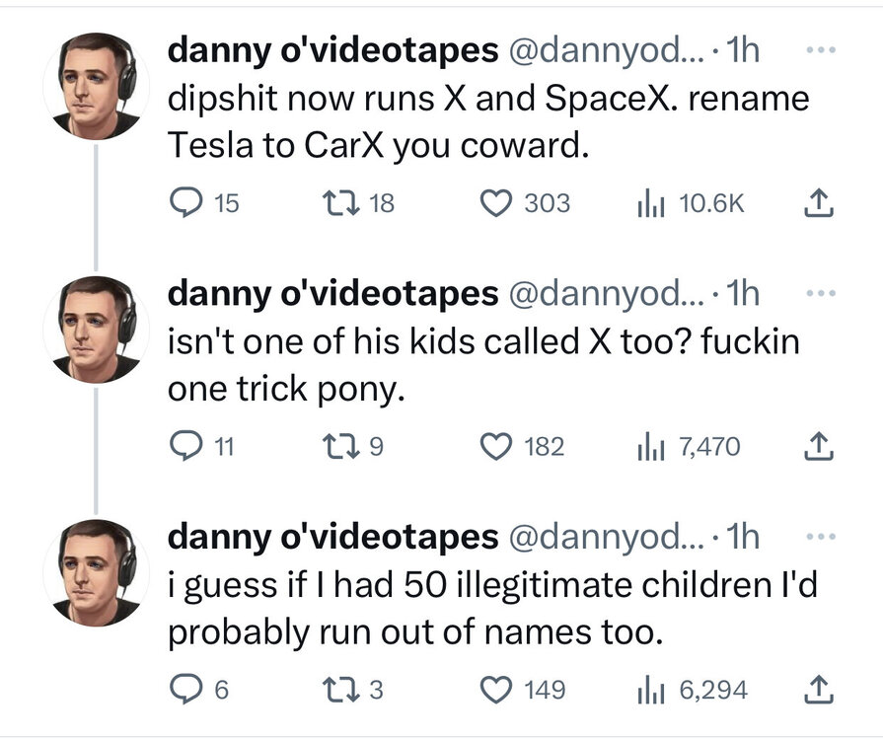View analytics showing 10.6K views
The image size is (883, 740).
pos(653,203)
